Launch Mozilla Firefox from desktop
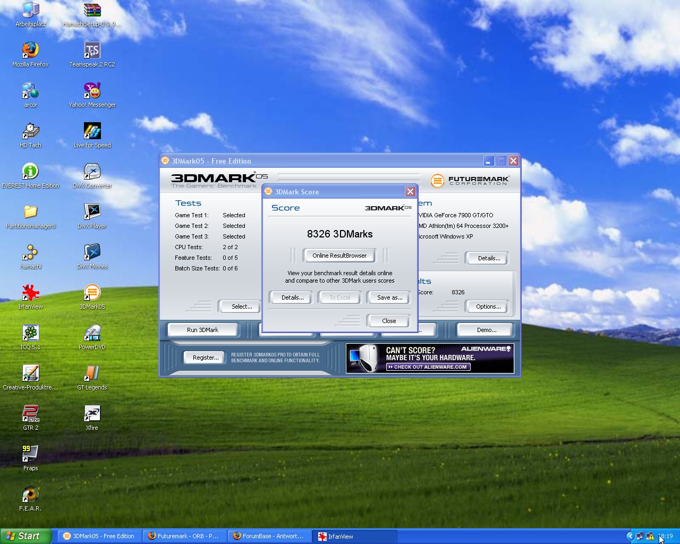Screen dimensions: 680x544 coord(30,55)
